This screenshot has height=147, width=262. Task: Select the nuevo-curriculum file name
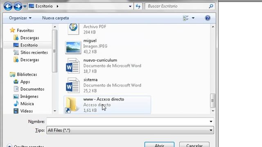pos(100,60)
